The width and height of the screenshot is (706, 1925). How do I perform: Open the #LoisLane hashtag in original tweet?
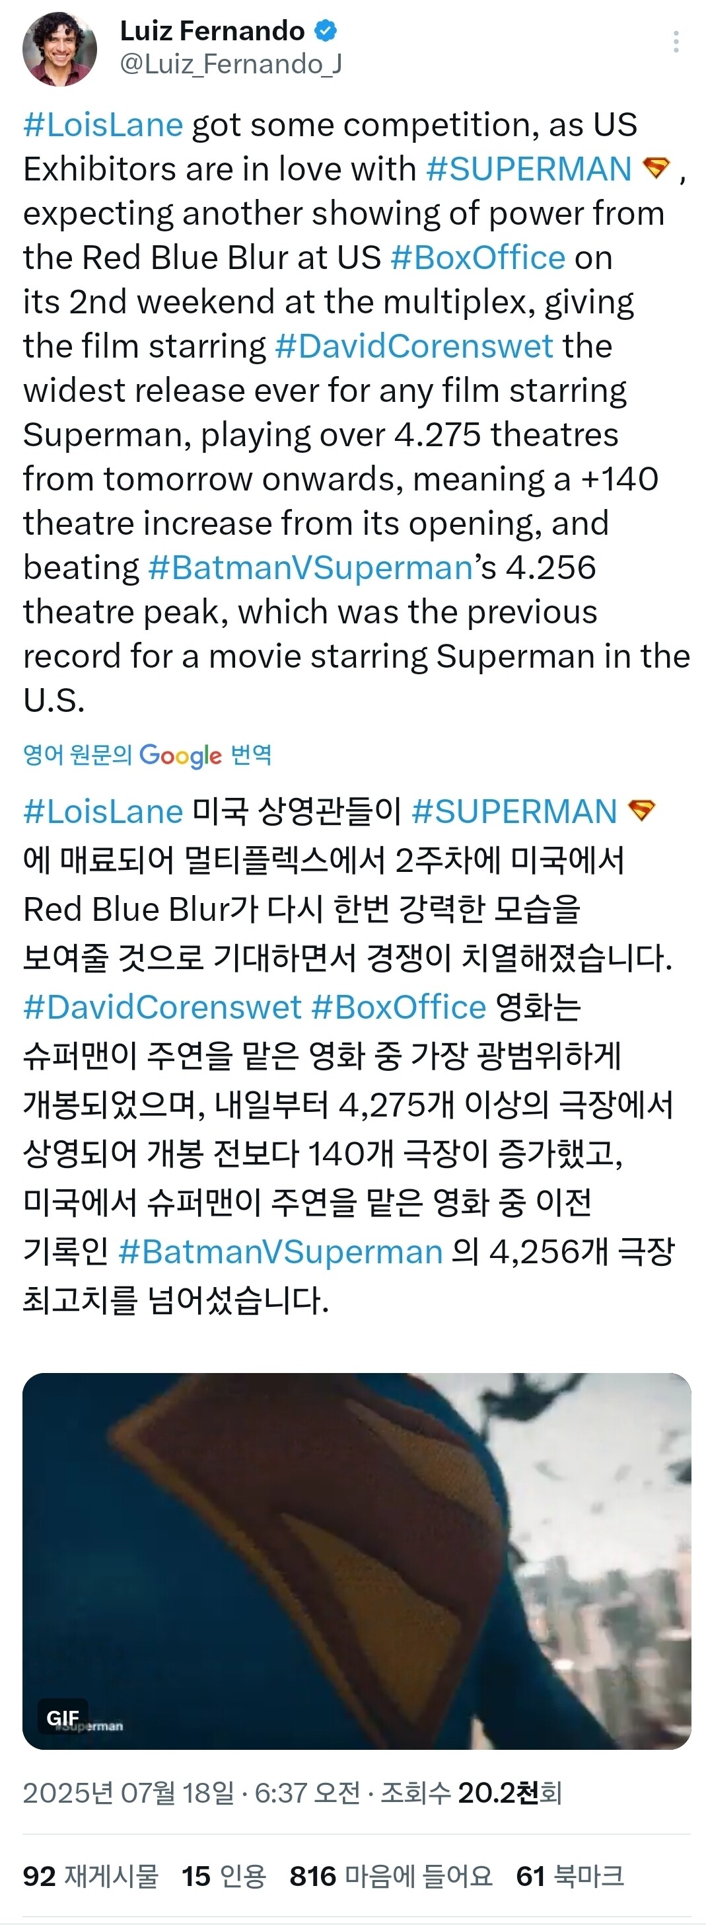tap(103, 125)
